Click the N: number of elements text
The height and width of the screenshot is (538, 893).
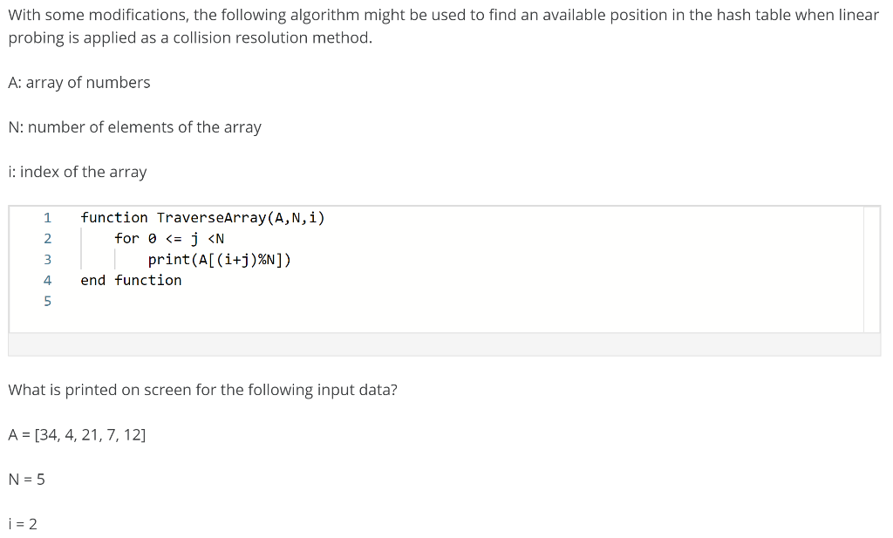pyautogui.click(x=135, y=127)
